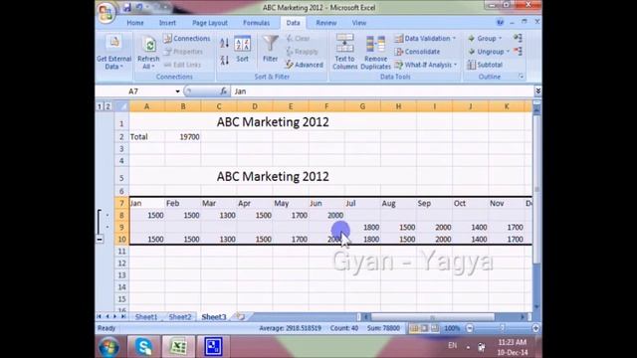Open the Page Layout tab

210,23
